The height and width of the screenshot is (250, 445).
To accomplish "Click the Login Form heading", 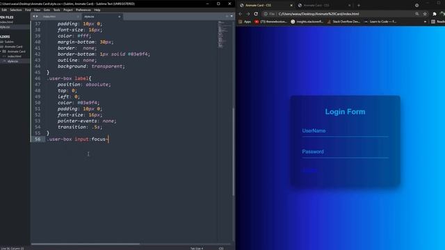I will 345,112.
